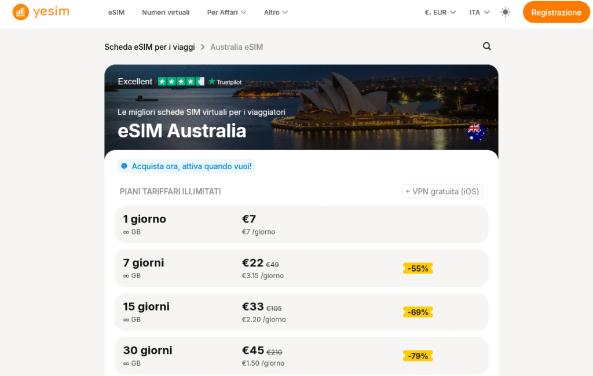593x376 pixels.
Task: Switch to the eSIM menu item
Action: pos(116,12)
